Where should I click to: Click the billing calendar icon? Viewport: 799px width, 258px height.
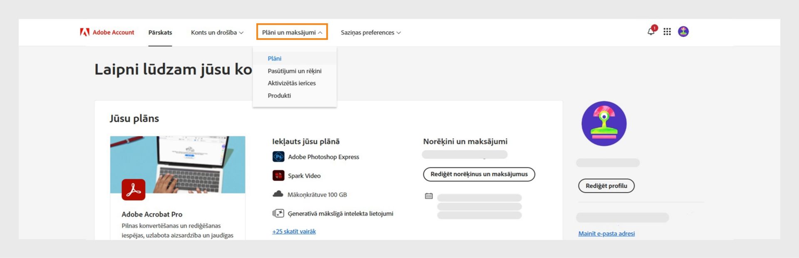click(429, 196)
